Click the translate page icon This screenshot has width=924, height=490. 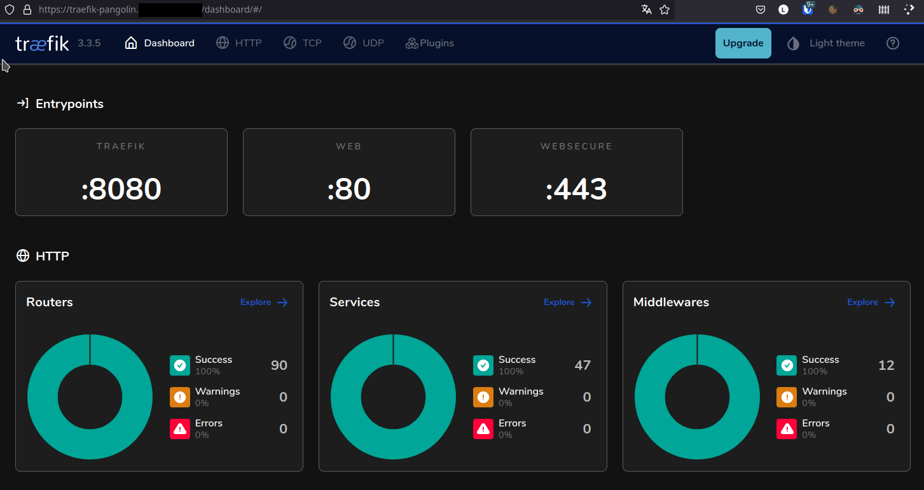(x=647, y=10)
